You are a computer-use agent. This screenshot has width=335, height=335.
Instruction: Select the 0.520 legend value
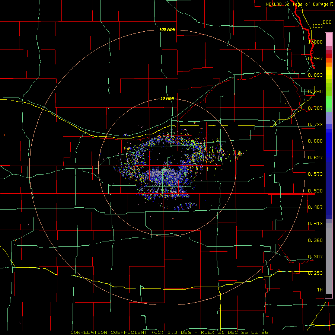(x=315, y=191)
